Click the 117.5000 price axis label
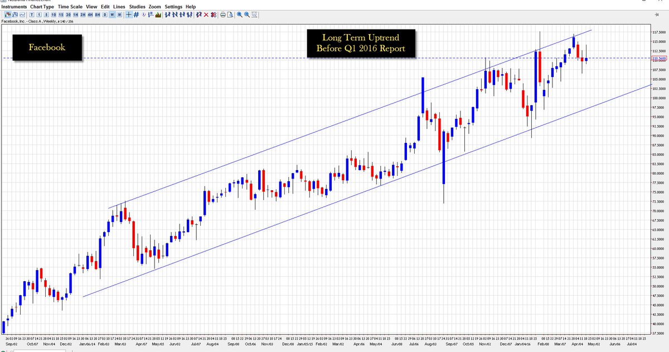The image size is (669, 352). pyautogui.click(x=660, y=32)
